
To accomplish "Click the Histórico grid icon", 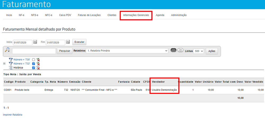I will 11,68.
